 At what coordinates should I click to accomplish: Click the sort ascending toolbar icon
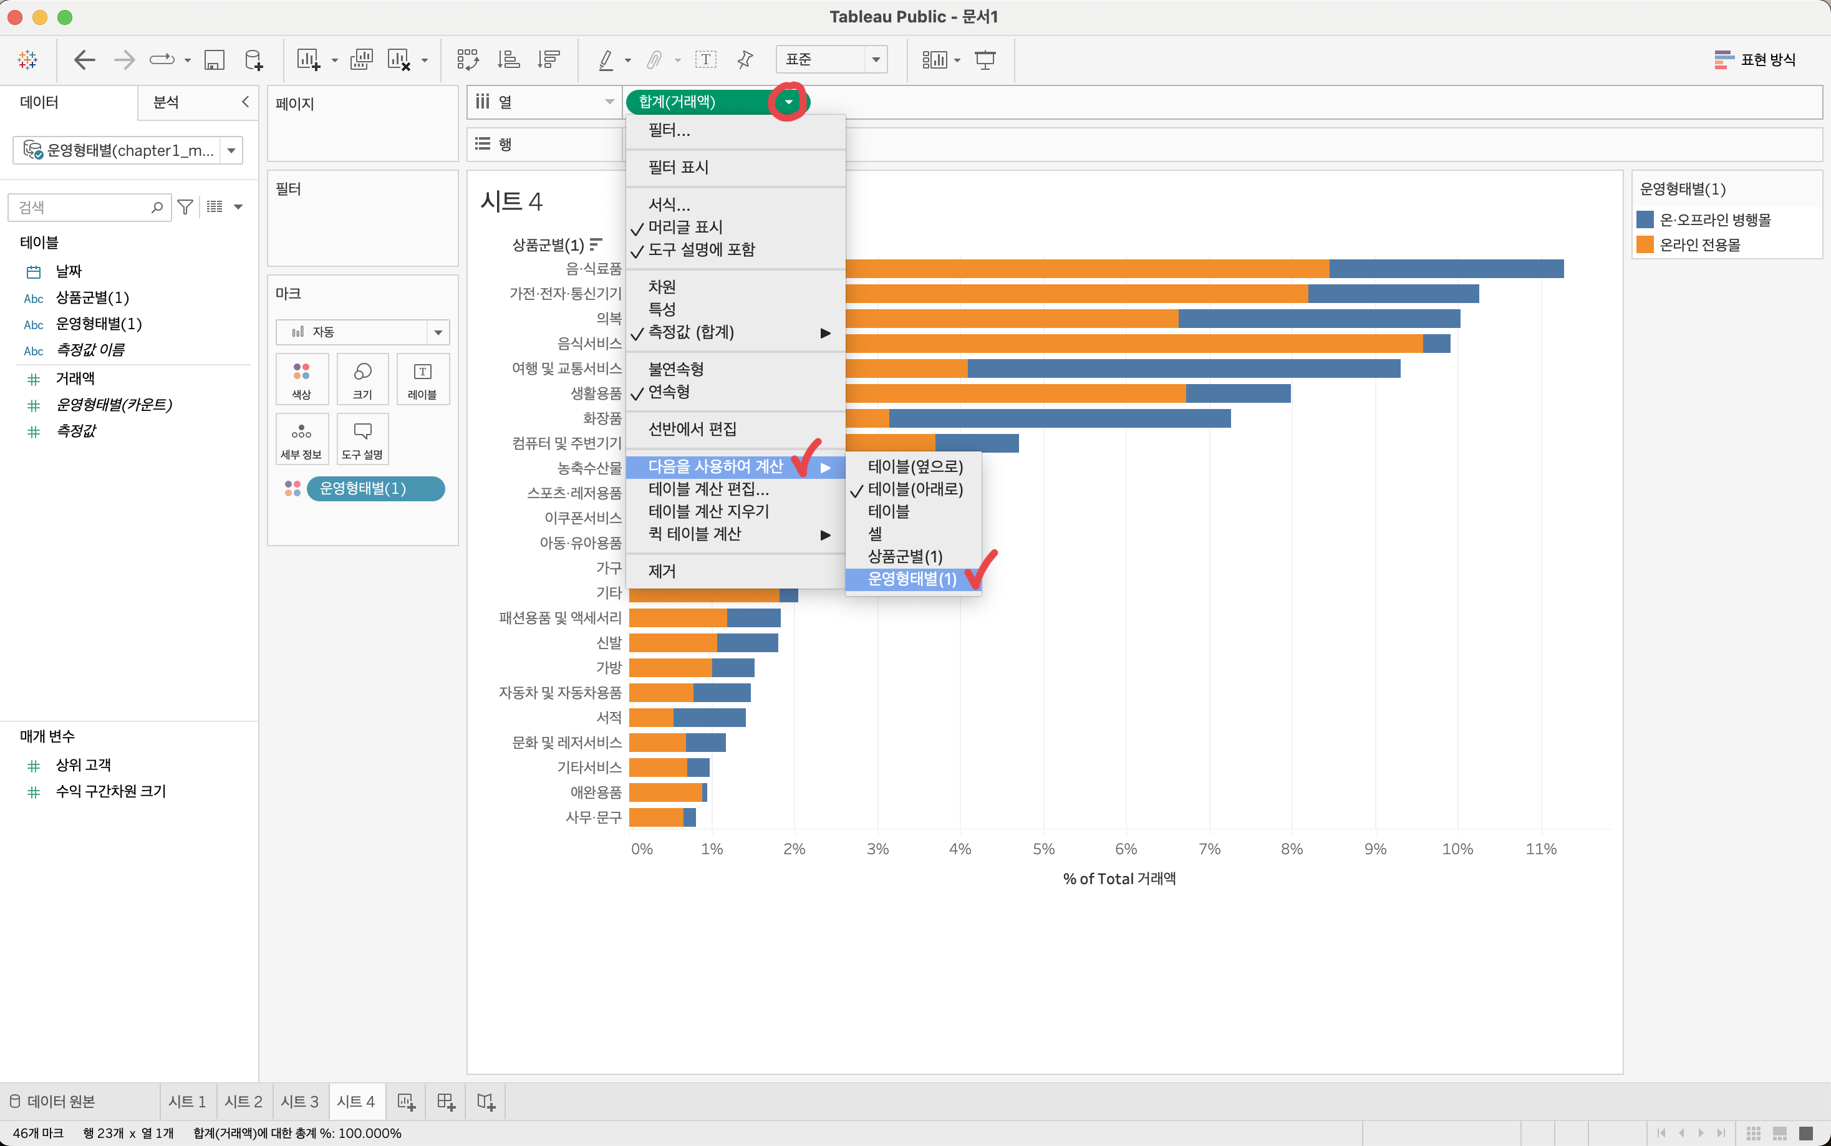coord(508,60)
